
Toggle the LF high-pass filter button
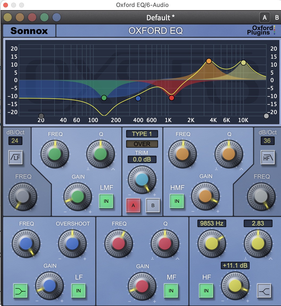point(16,157)
